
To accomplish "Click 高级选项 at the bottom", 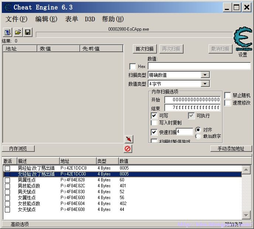I will click(20, 224).
